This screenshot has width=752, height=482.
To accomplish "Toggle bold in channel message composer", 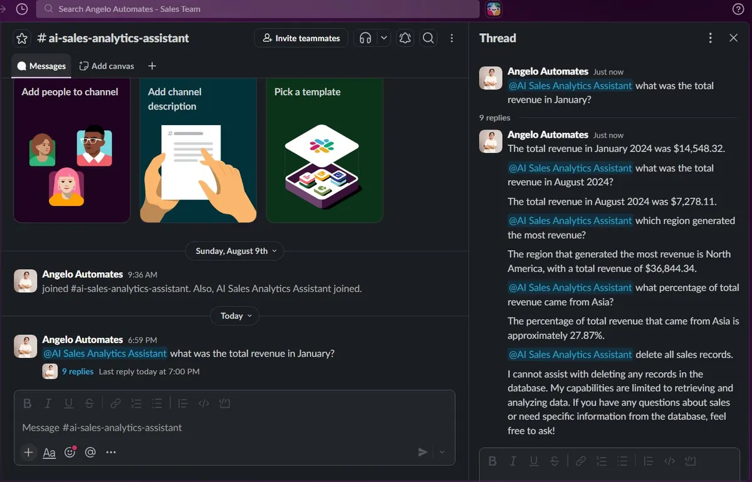I will [x=27, y=404].
